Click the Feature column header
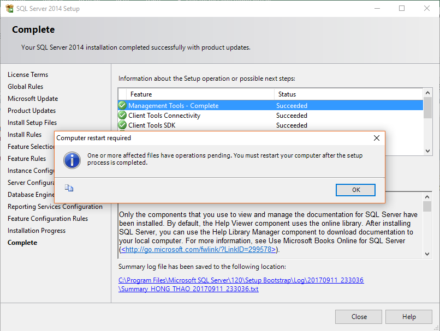This screenshot has width=440, height=331. (x=200, y=94)
